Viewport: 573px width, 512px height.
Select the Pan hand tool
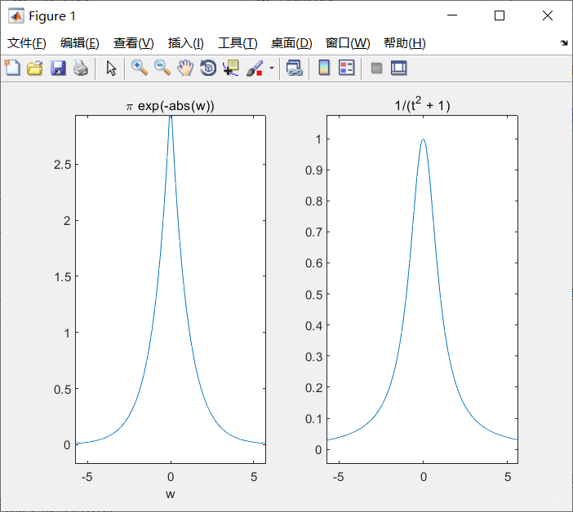185,68
